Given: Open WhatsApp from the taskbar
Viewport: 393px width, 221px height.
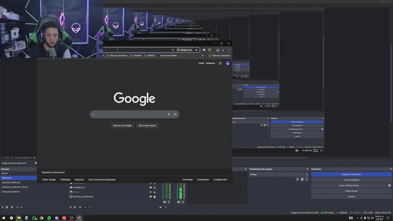Looking at the screenshot, I should [34, 218].
